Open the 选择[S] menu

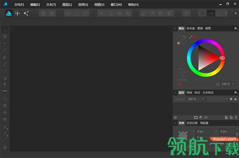coord(83,5)
